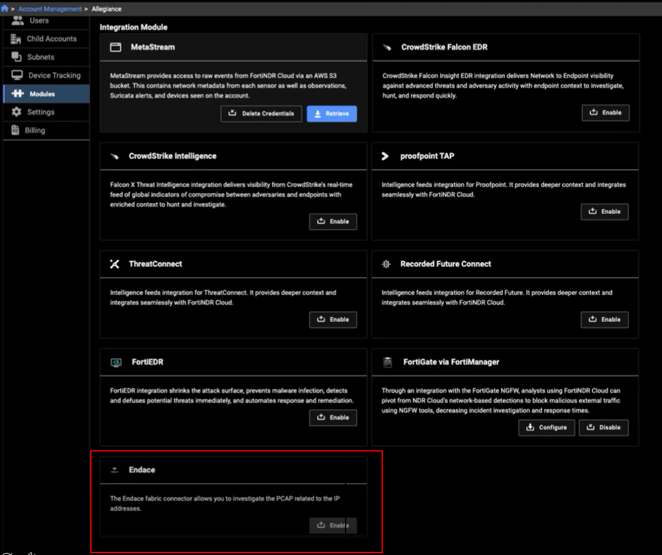Screen dimensions: 662x555
Task: Click the FortiGate via FortiManager icon
Action: point(388,362)
